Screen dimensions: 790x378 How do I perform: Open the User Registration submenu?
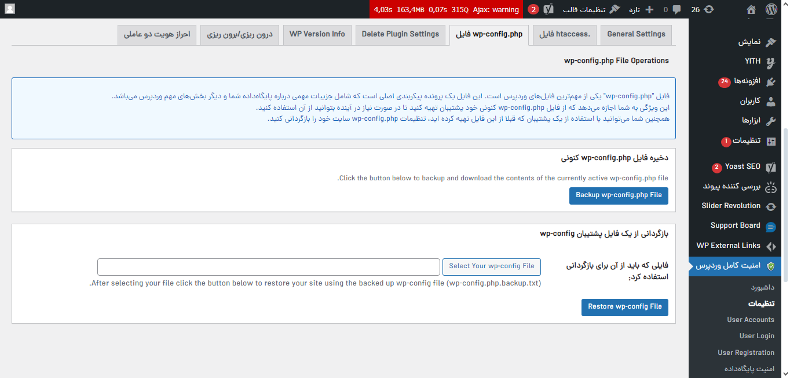coord(746,353)
